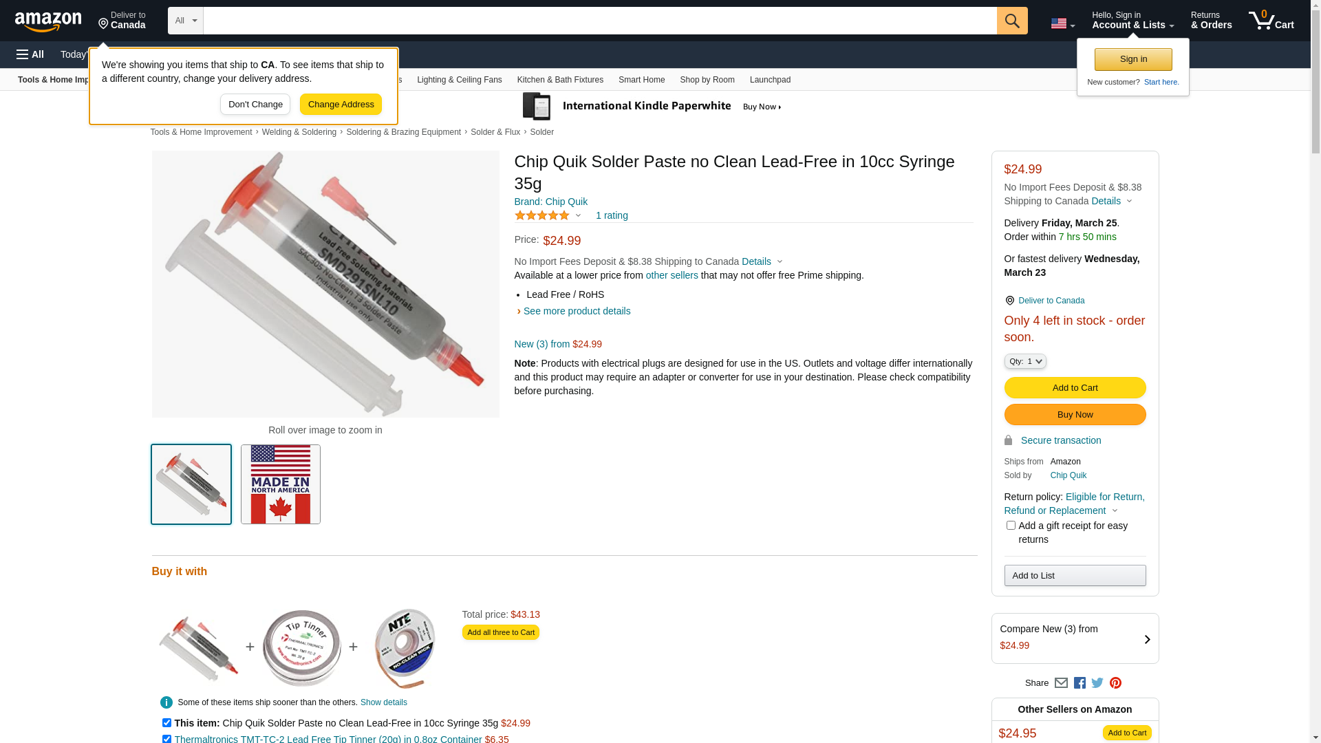Select the Made in North America thumbnail
1321x743 pixels.
(281, 484)
